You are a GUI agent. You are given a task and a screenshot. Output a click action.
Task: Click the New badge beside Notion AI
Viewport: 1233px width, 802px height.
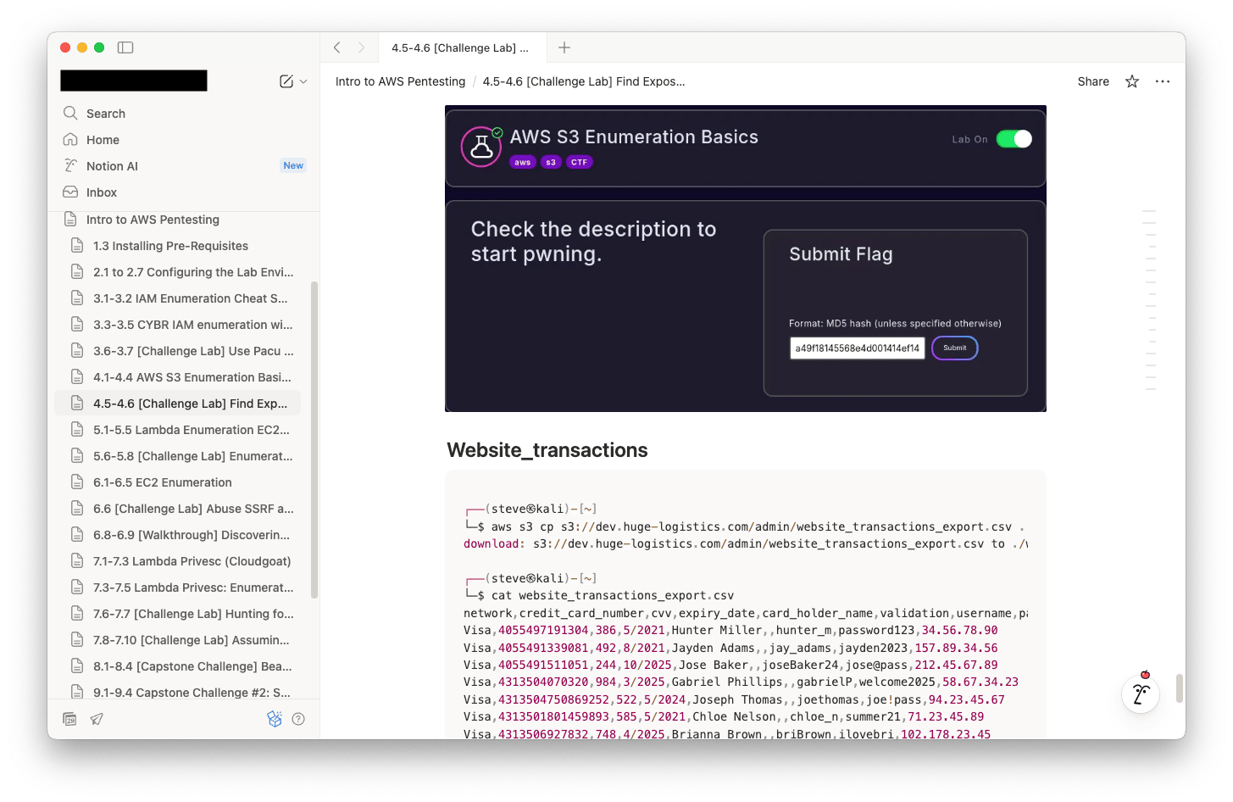pos(293,165)
